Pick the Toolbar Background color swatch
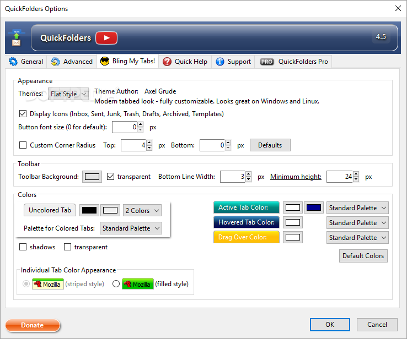 (92, 177)
